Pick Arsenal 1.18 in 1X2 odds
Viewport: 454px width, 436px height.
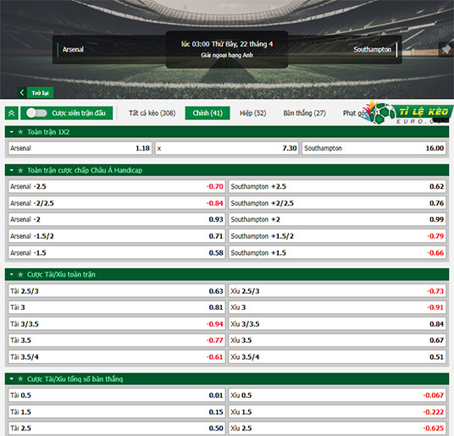tap(80, 148)
